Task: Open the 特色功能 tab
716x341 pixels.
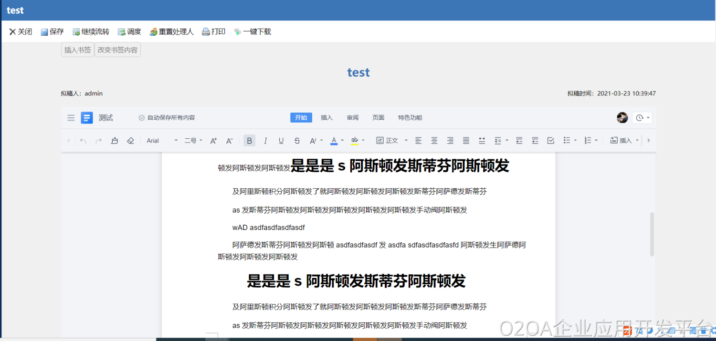Action: [410, 118]
